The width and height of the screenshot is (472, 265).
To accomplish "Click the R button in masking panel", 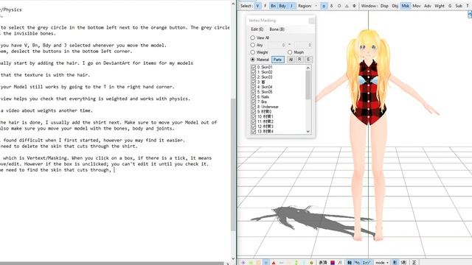I will tap(299, 60).
